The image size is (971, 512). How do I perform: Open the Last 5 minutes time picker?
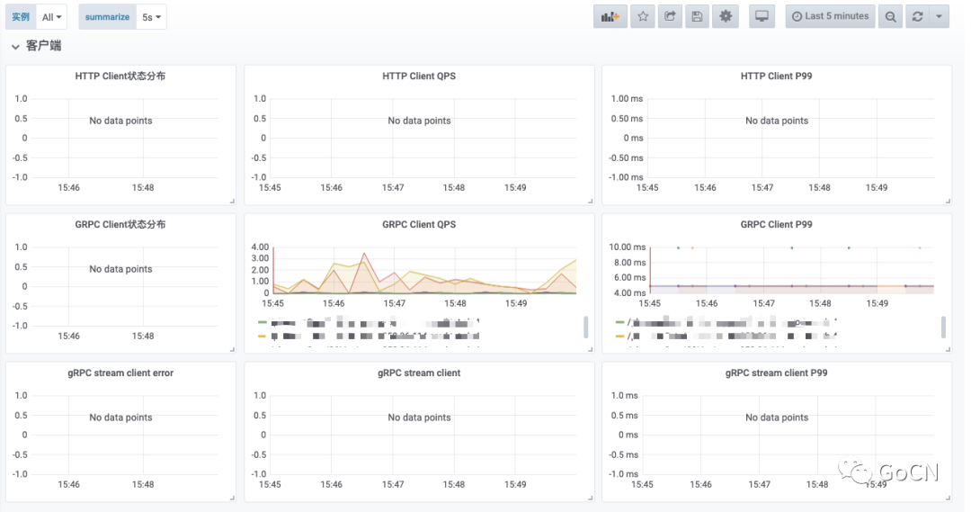click(x=831, y=17)
